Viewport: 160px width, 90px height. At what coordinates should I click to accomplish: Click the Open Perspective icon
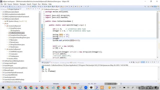click(x=148, y=6)
